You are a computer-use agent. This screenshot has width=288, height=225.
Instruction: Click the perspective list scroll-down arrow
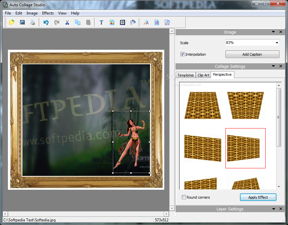pos(279,187)
